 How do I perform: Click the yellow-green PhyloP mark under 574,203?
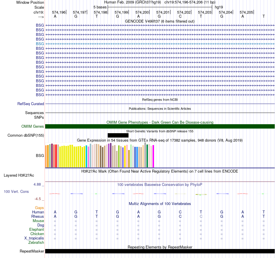click(x=201, y=194)
